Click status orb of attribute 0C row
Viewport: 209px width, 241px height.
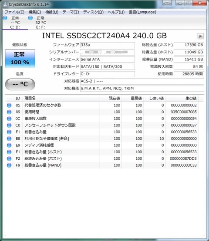coord(9,119)
